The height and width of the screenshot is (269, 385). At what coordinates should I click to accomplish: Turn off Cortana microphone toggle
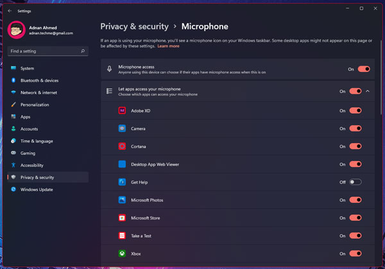click(355, 146)
